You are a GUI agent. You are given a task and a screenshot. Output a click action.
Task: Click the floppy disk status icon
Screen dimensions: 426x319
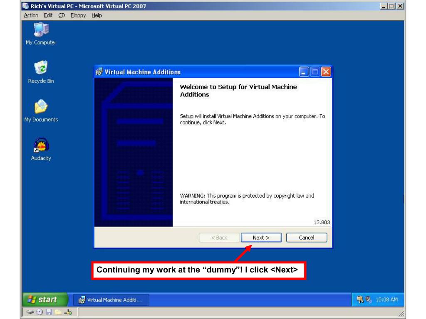(49, 312)
